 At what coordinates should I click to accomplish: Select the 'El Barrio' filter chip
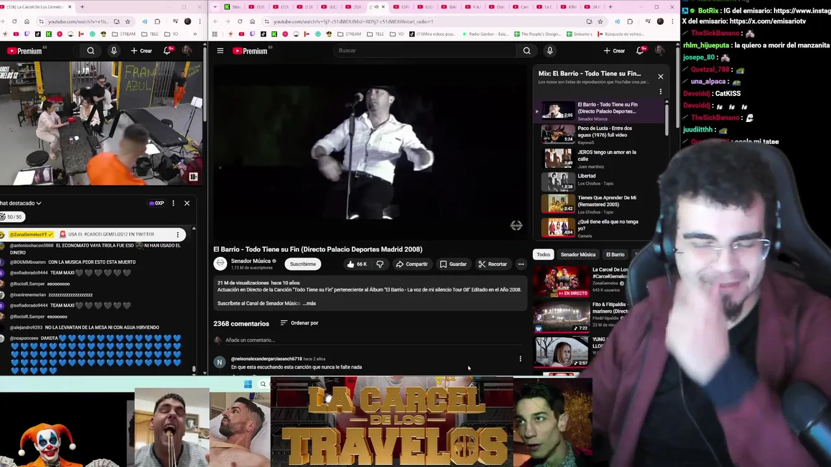coord(615,255)
